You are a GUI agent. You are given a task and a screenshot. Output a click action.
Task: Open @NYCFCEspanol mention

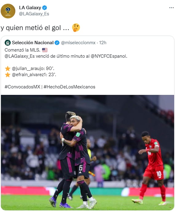pos(109,56)
